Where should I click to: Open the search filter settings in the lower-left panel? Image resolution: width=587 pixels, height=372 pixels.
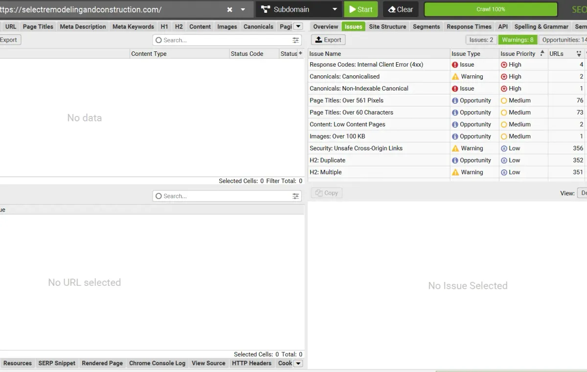pos(296,196)
